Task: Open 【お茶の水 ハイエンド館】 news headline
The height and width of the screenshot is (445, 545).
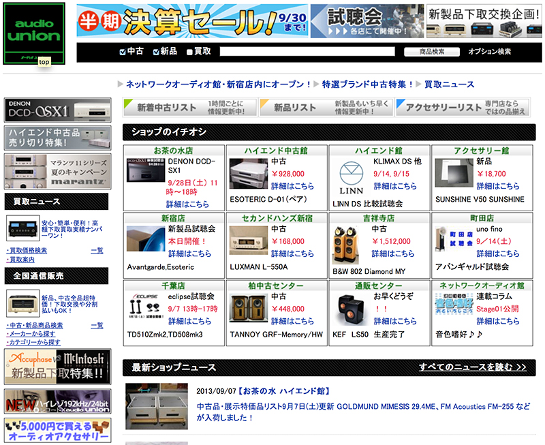Action: (x=283, y=391)
